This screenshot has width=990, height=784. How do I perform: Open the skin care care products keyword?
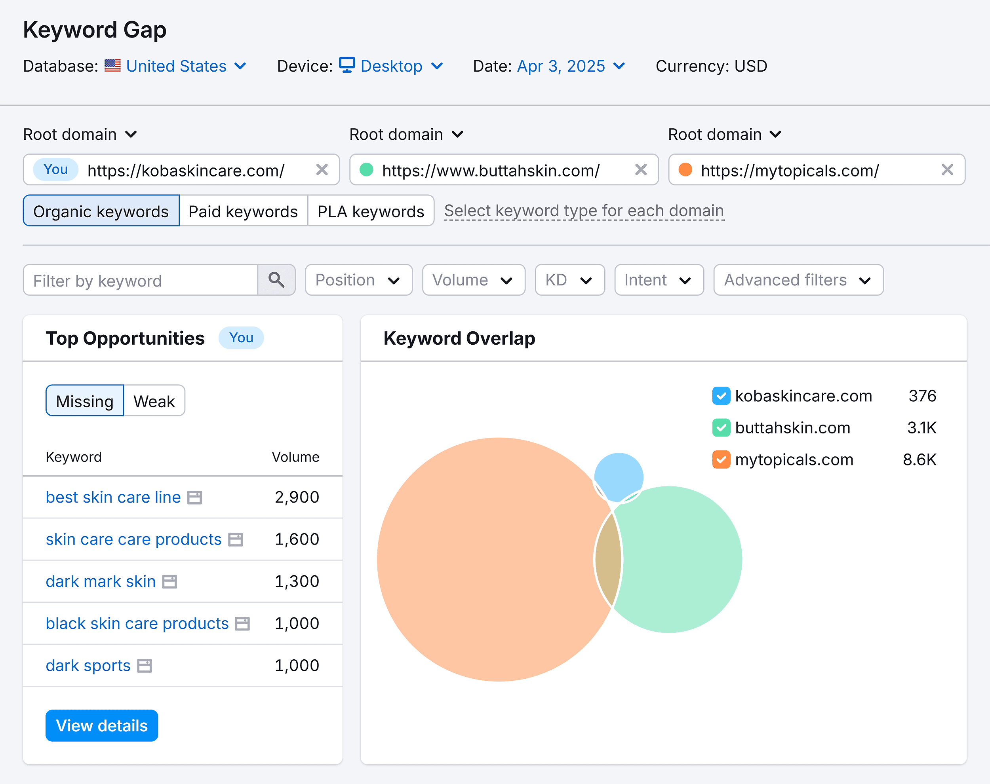click(x=133, y=540)
